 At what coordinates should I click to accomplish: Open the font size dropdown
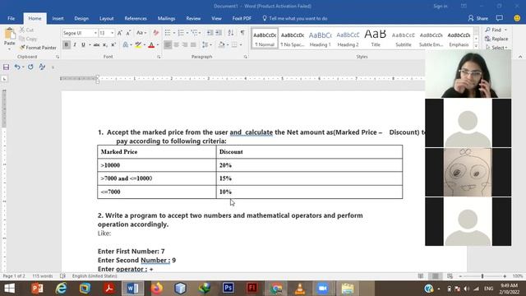click(112, 33)
